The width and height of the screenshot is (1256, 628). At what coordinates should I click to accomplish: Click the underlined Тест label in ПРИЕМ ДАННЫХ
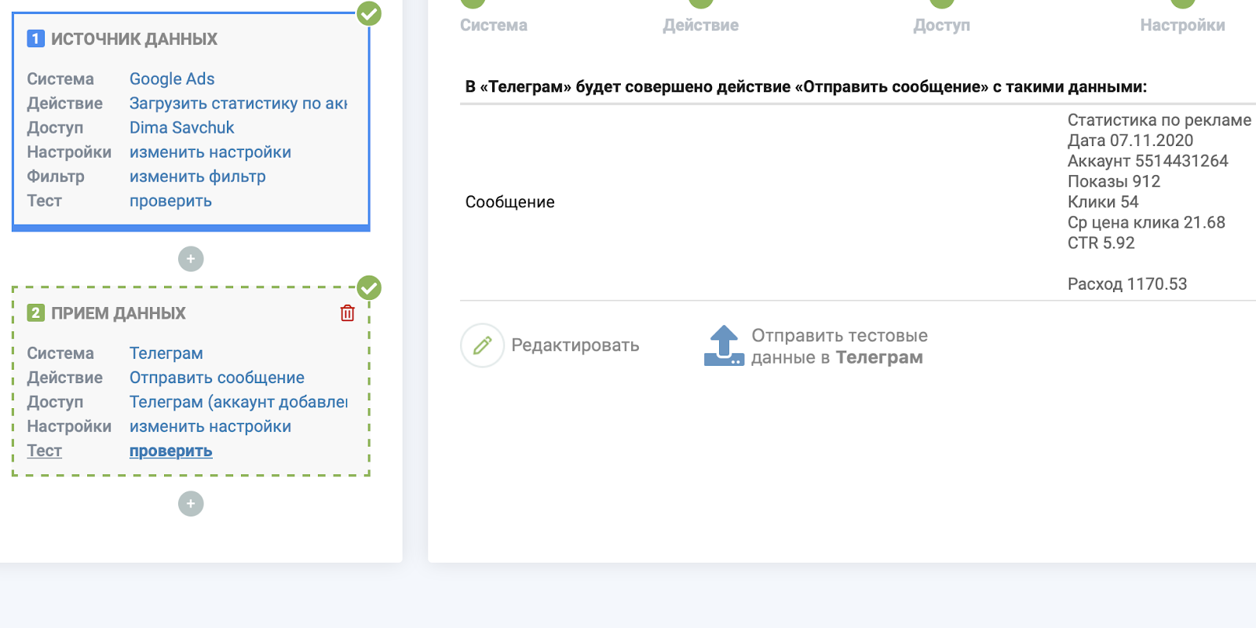pyautogui.click(x=45, y=451)
